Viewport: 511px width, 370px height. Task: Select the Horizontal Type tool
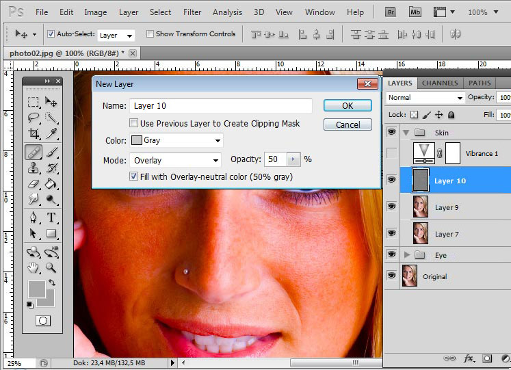click(x=51, y=217)
